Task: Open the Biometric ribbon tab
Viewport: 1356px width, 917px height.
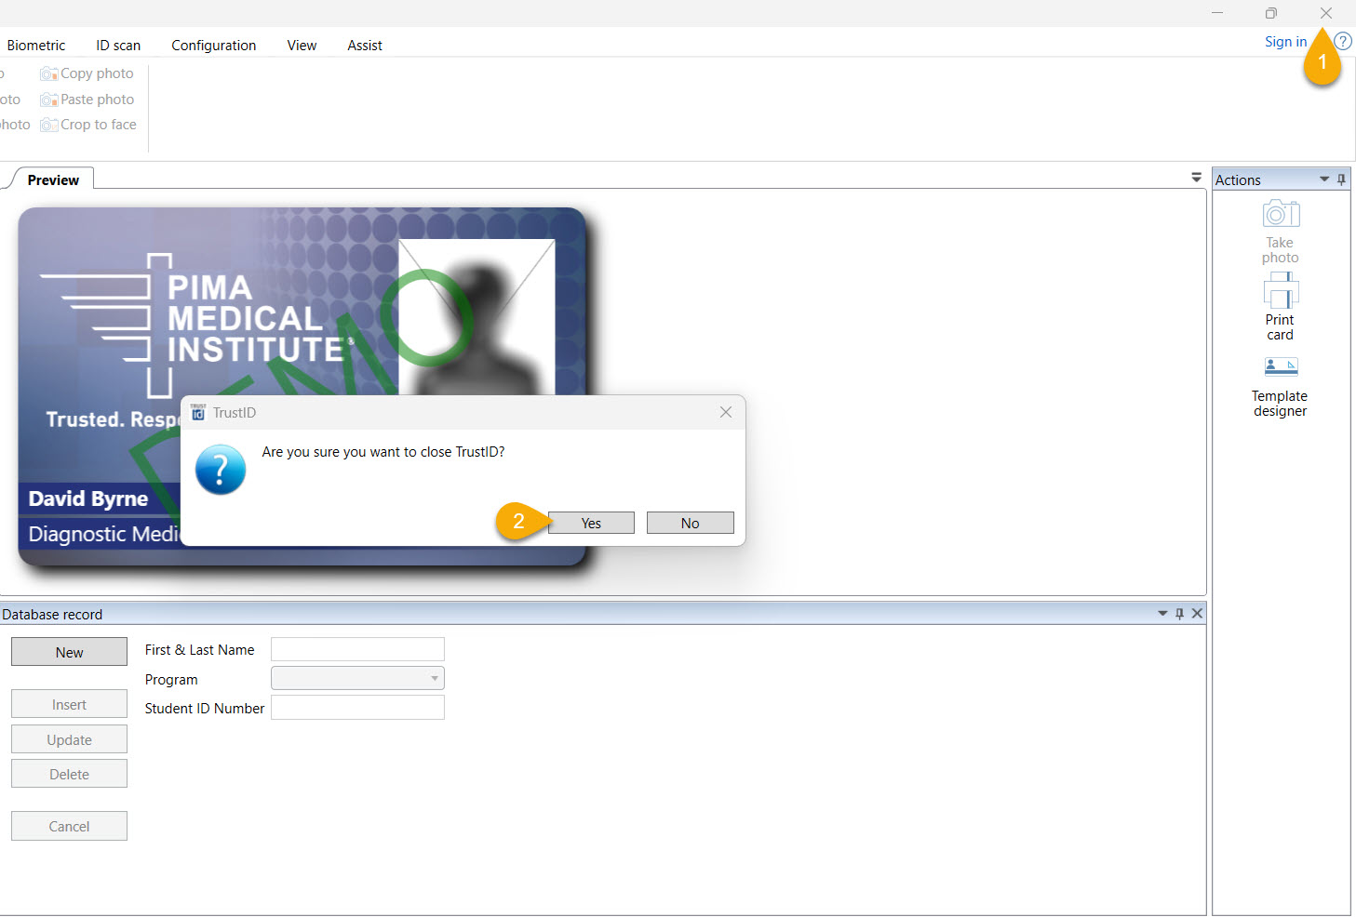Action: click(x=36, y=46)
